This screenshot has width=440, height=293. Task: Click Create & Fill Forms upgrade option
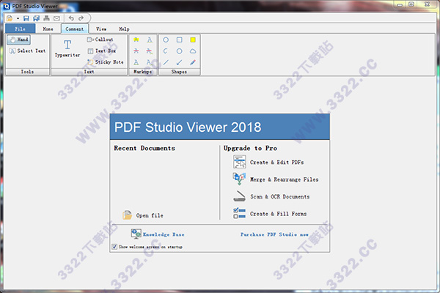pyautogui.click(x=270, y=214)
